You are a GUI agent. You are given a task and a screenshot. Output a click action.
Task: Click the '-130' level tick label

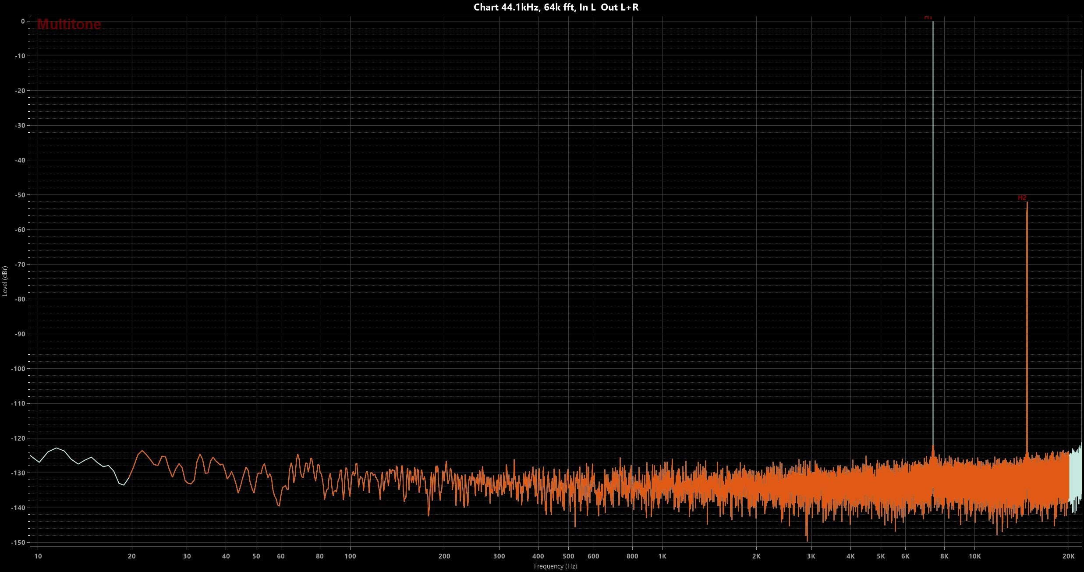[x=18, y=473]
